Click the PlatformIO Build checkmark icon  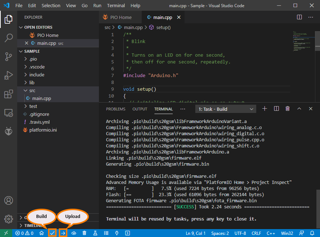pyautogui.click(x=52, y=233)
